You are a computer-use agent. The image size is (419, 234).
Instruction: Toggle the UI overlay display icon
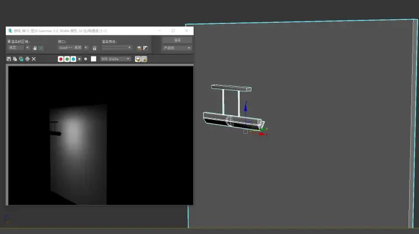click(x=137, y=59)
